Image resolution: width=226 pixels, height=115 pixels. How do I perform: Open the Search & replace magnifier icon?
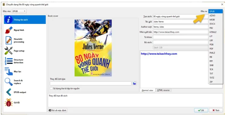click(x=9, y=82)
